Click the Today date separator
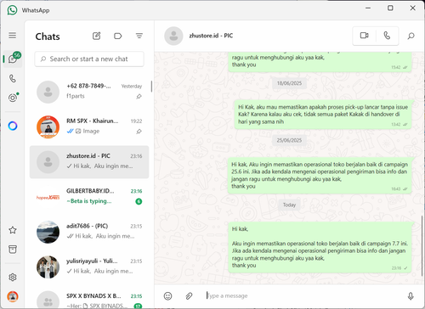Screen dimensions: 425x309 coord(289,205)
